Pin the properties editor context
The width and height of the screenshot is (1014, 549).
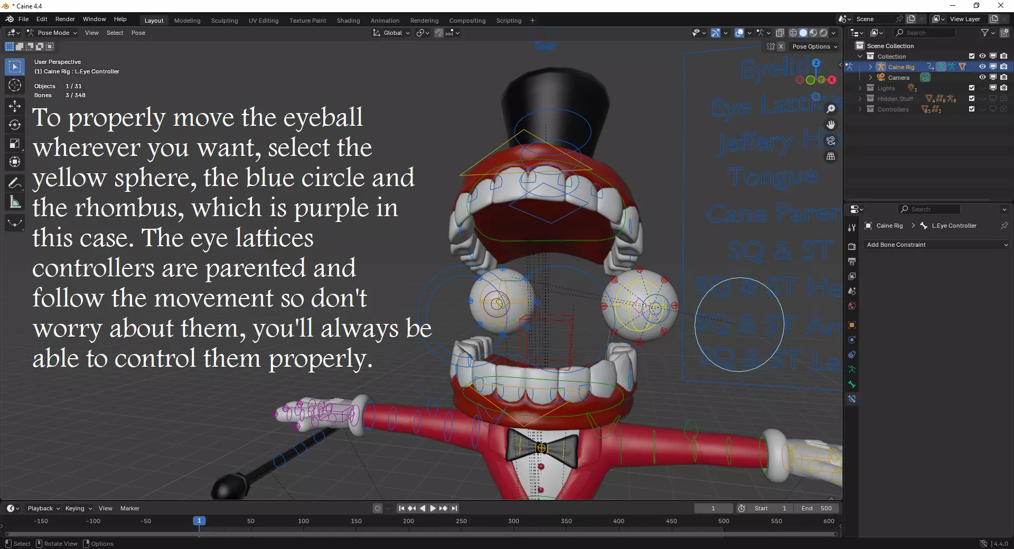[x=1004, y=226]
